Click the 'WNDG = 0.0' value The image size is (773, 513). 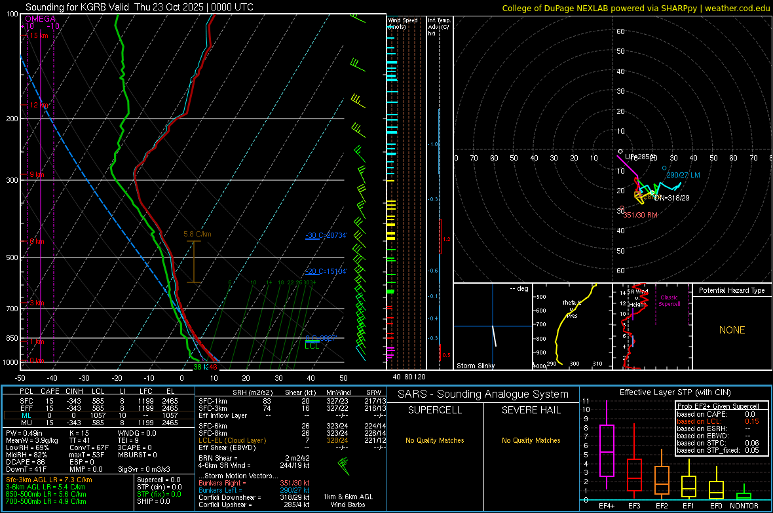click(x=137, y=433)
